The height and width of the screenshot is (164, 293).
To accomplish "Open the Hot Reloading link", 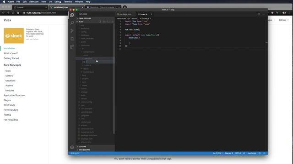I will point(11,120).
